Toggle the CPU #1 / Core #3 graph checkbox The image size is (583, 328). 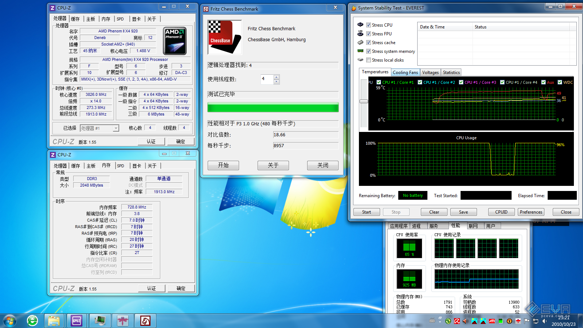pos(461,82)
